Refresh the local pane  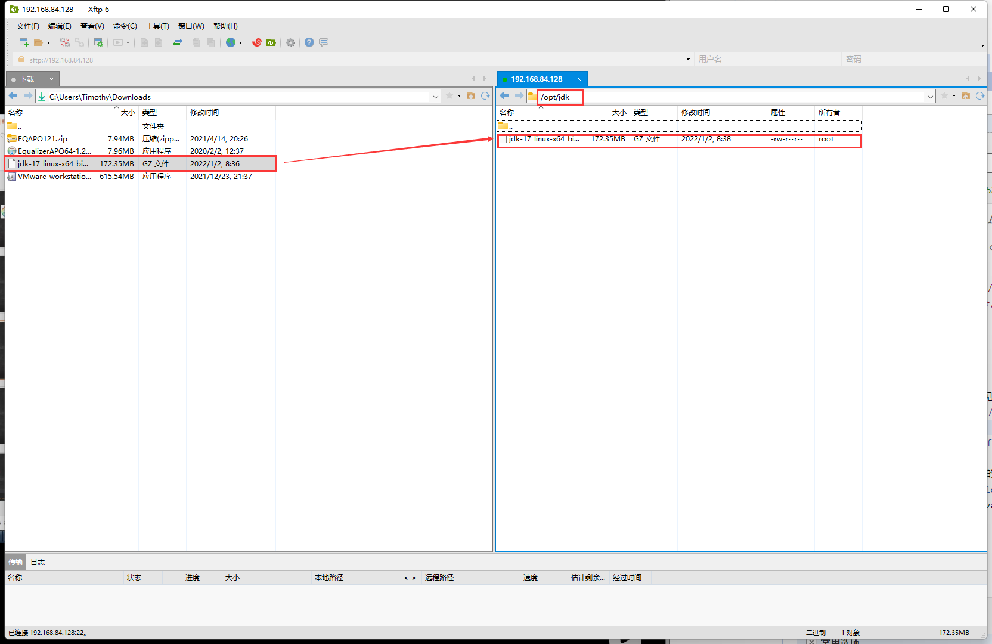tap(485, 96)
